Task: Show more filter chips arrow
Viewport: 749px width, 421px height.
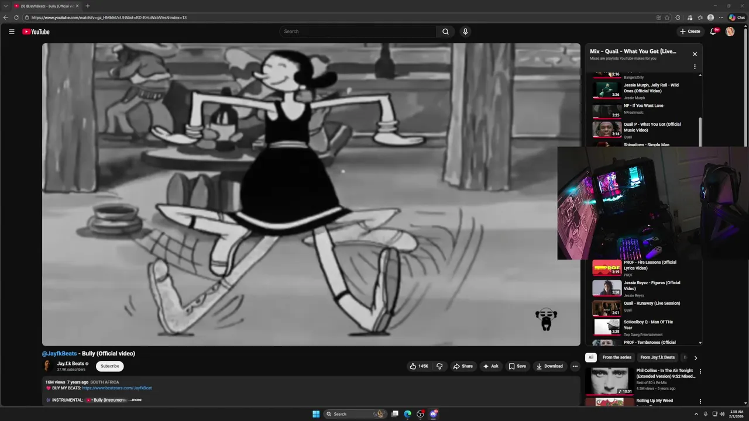Action: pyautogui.click(x=695, y=357)
